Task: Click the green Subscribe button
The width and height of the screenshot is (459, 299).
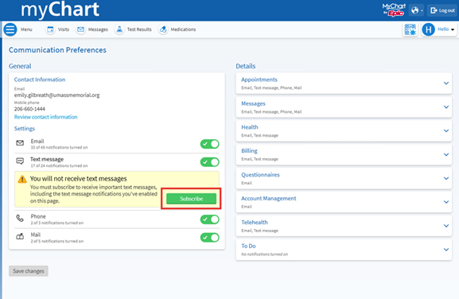Action: [x=192, y=199]
